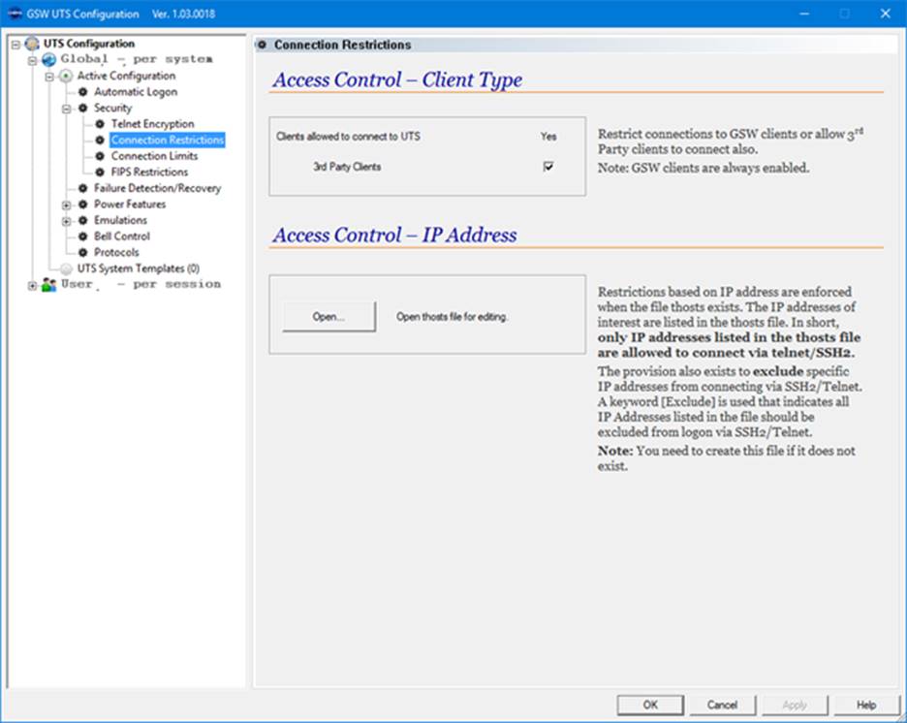Screen dimensions: 907x723
Task: Select Emulations in the tree
Action: click(x=120, y=220)
